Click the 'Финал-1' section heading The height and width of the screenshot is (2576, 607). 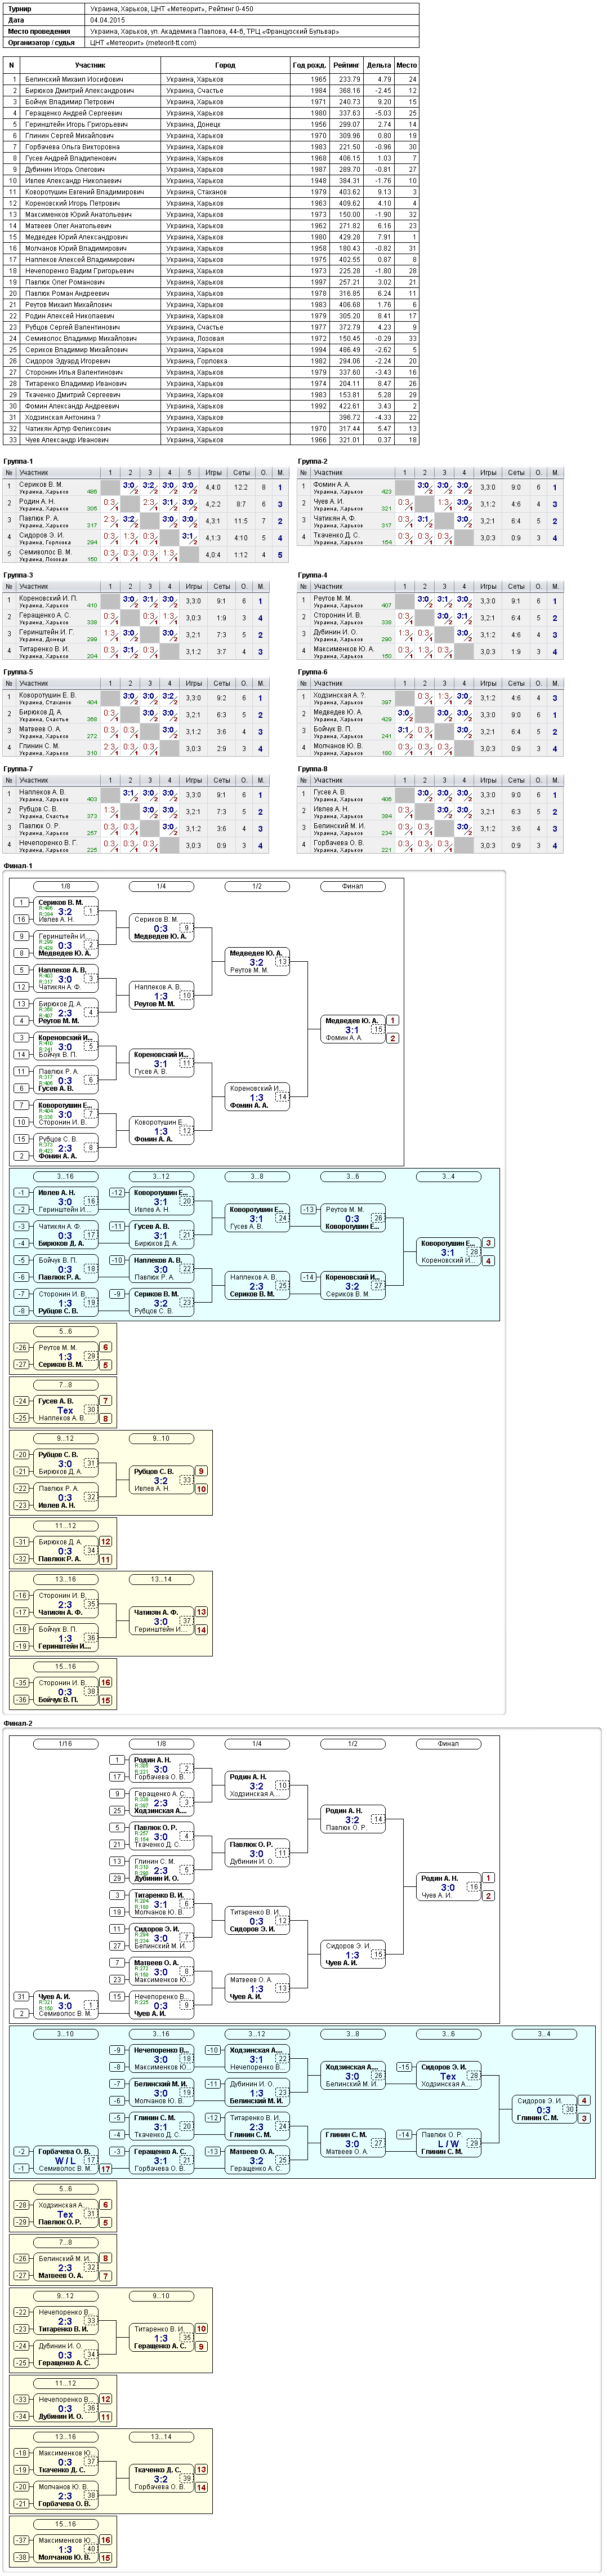18,865
